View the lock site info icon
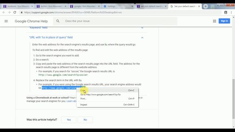235x132 pixels. click(22, 12)
